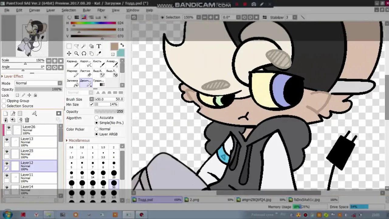The height and width of the screenshot is (219, 389).
Task: Select the Rotate view tool
Action: pos(84,54)
